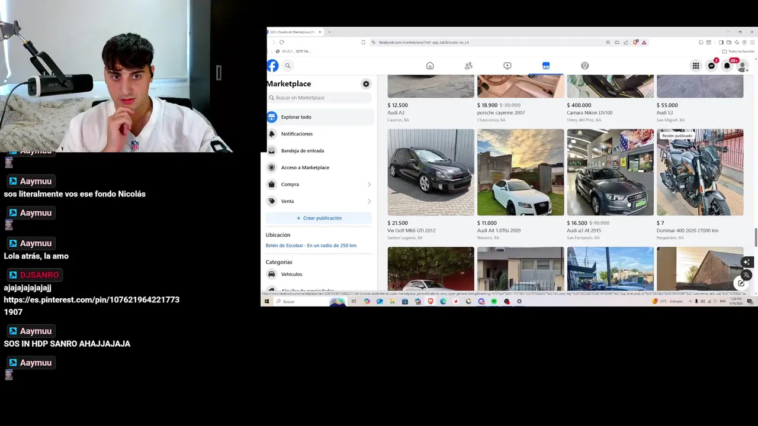Click the browser share icon
Screen dimensions: 758x426
pyautogui.click(x=626, y=42)
